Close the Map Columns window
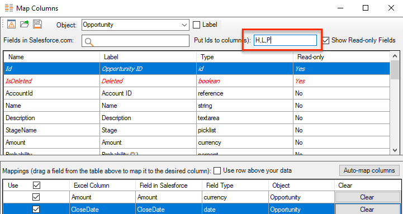Screen dimensions: 403x214 click(x=391, y=8)
